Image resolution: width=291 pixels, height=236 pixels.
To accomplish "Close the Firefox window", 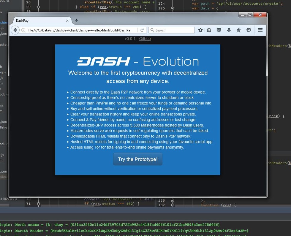I will (x=260, y=15).
